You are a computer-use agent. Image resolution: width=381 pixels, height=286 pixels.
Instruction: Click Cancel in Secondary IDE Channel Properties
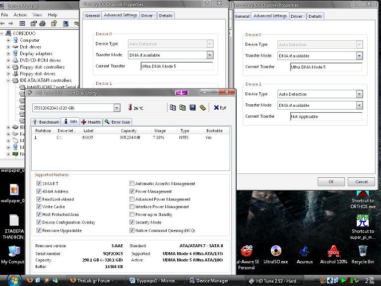[361, 182]
